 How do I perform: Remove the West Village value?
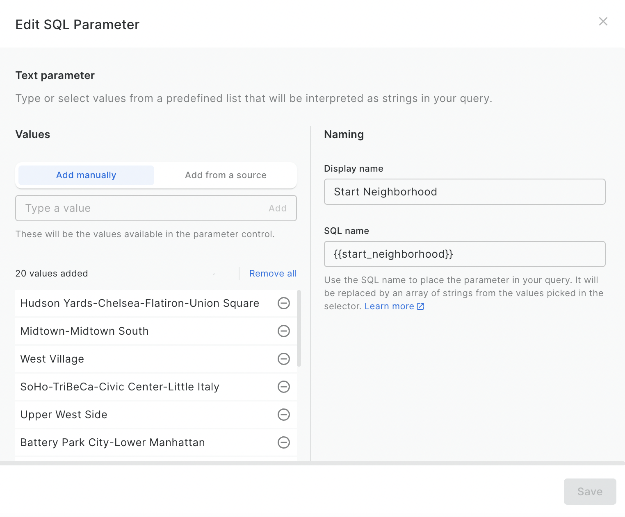tap(284, 359)
